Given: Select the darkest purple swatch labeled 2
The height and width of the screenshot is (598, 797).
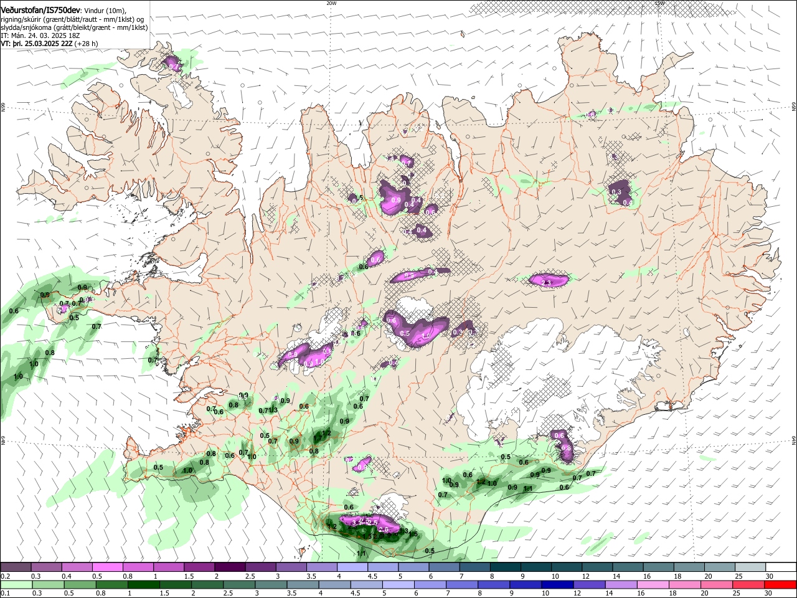Looking at the screenshot, I should click(x=230, y=567).
